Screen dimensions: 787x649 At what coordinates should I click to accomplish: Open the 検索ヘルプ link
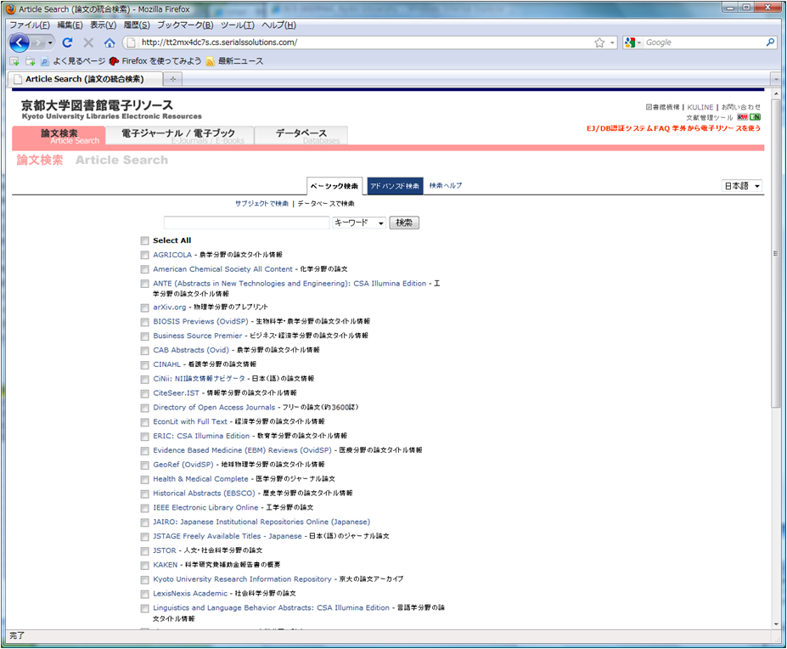pos(446,185)
